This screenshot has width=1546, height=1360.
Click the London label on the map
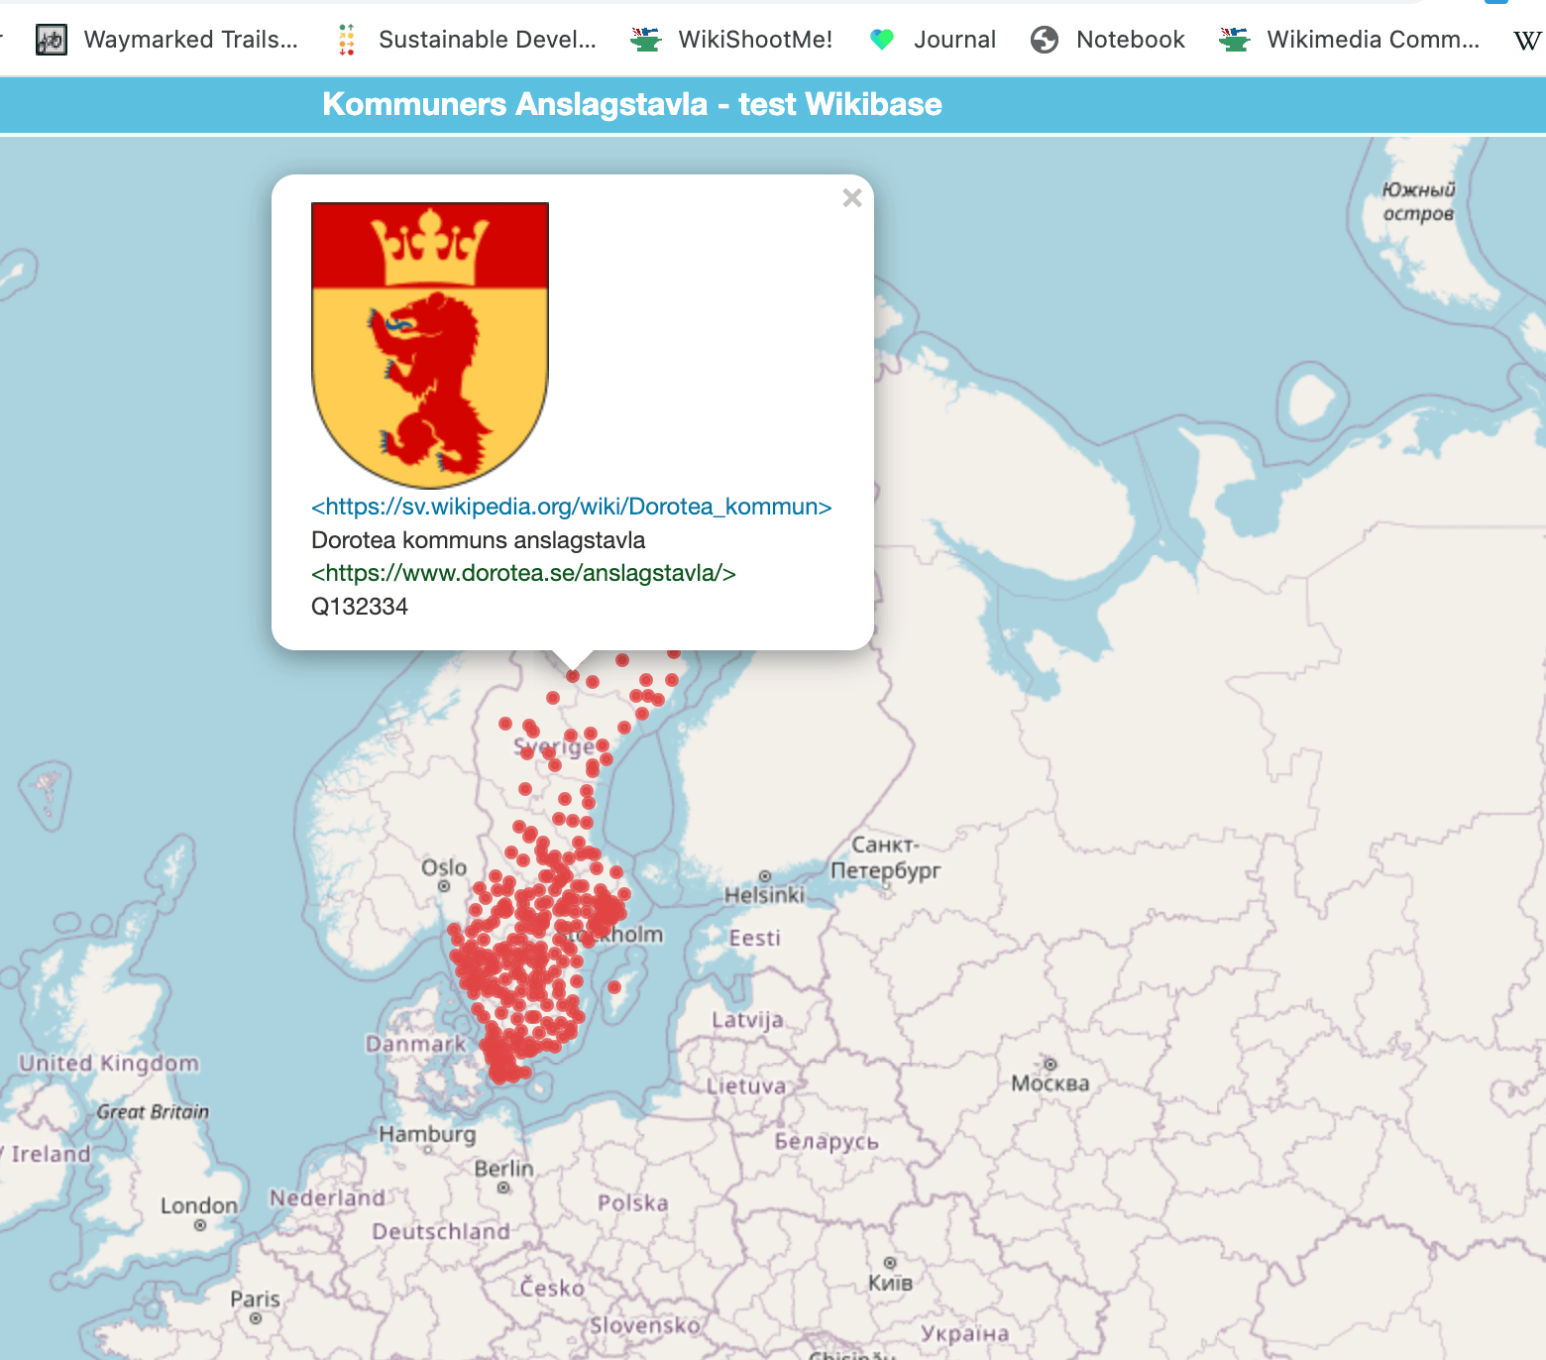tap(199, 1205)
